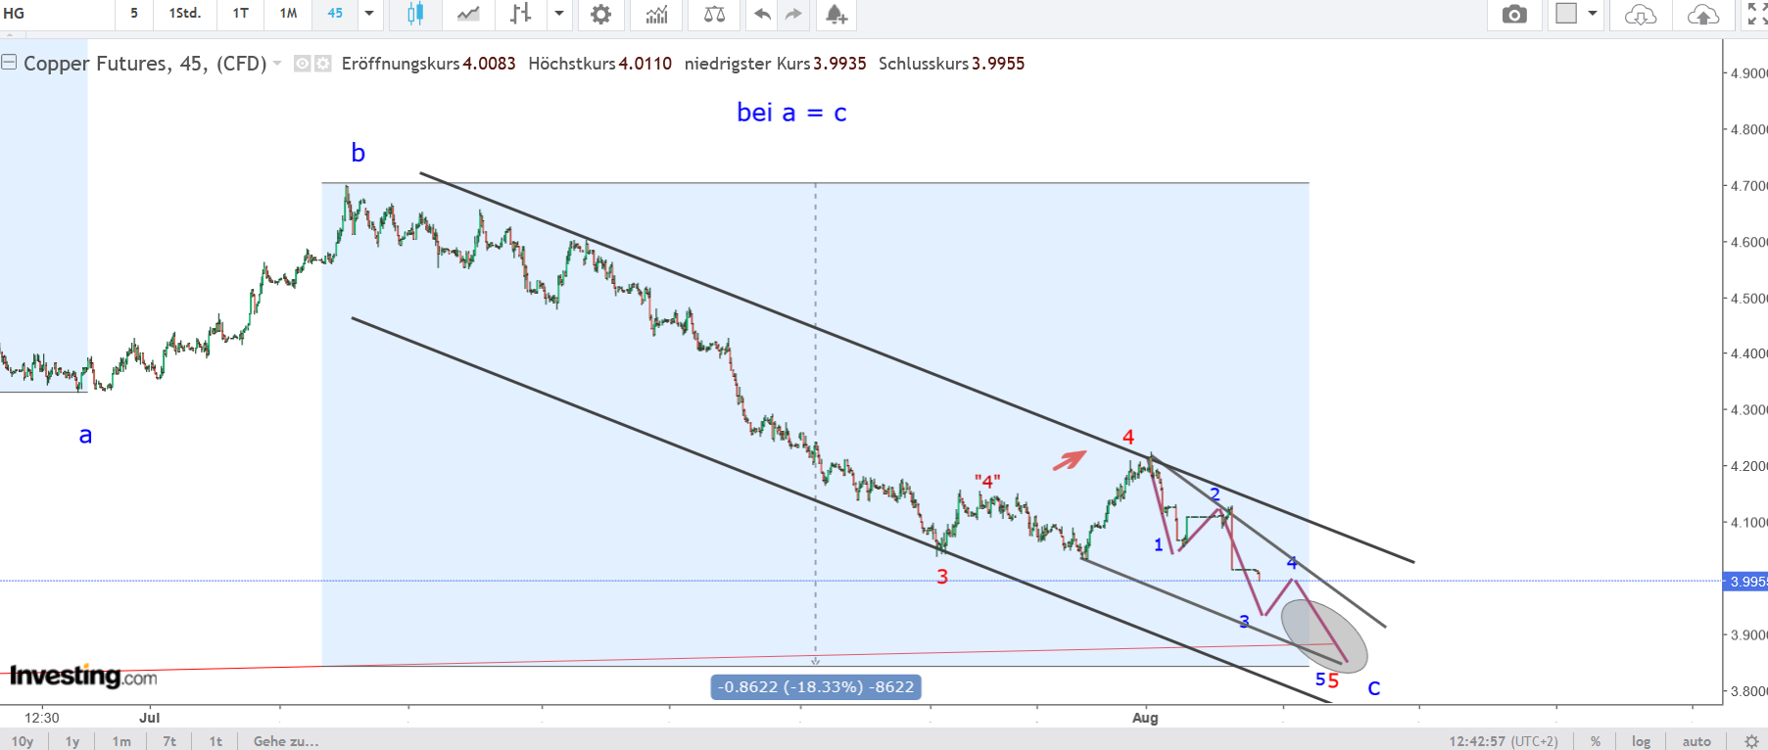
Task: Load chart from the cloud
Action: pyautogui.click(x=1641, y=14)
